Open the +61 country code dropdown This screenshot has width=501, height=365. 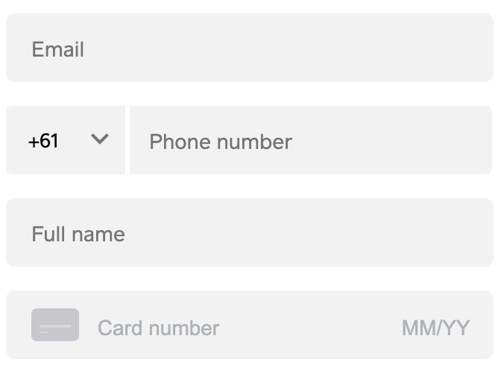[x=66, y=140]
